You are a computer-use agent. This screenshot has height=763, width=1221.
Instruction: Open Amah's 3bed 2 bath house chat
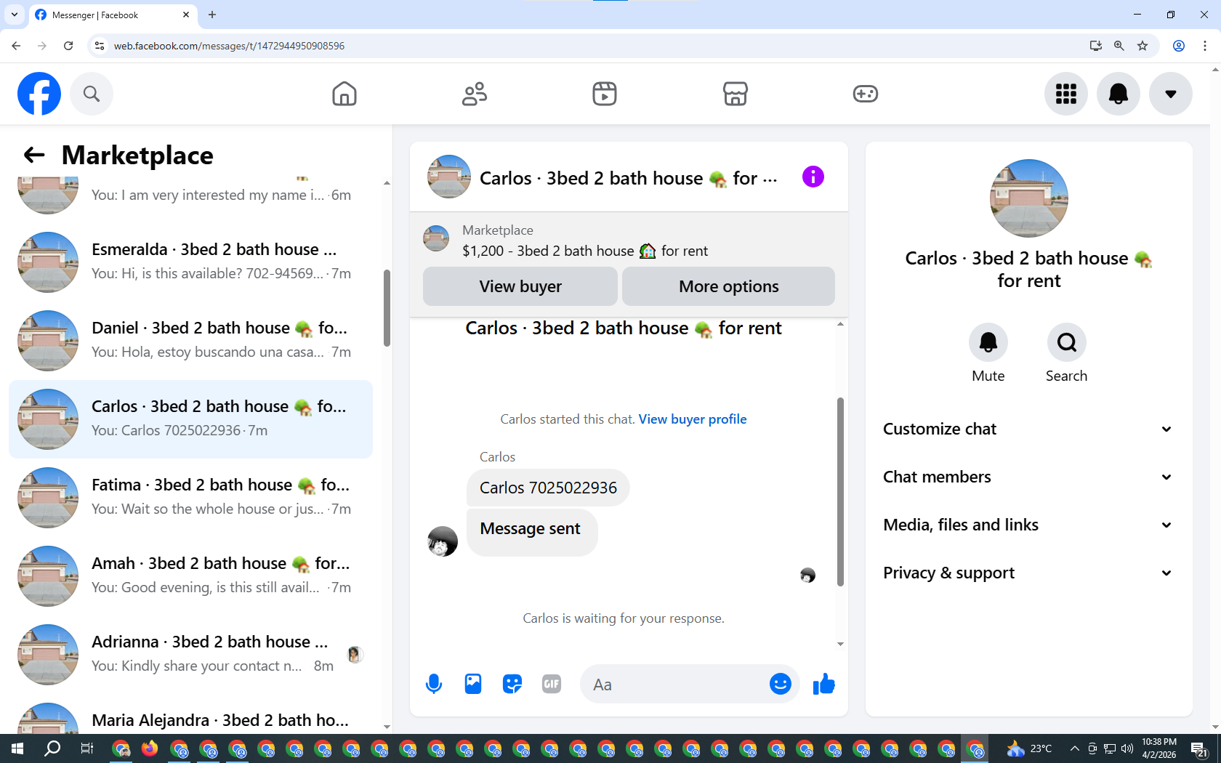[x=190, y=576]
